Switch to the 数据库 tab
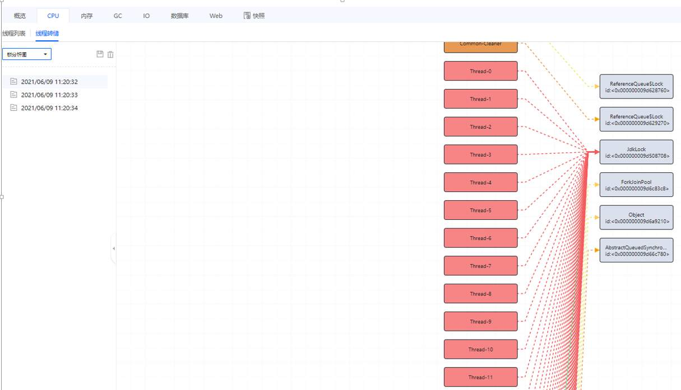Viewport: 681px width, 390px height. coord(179,16)
